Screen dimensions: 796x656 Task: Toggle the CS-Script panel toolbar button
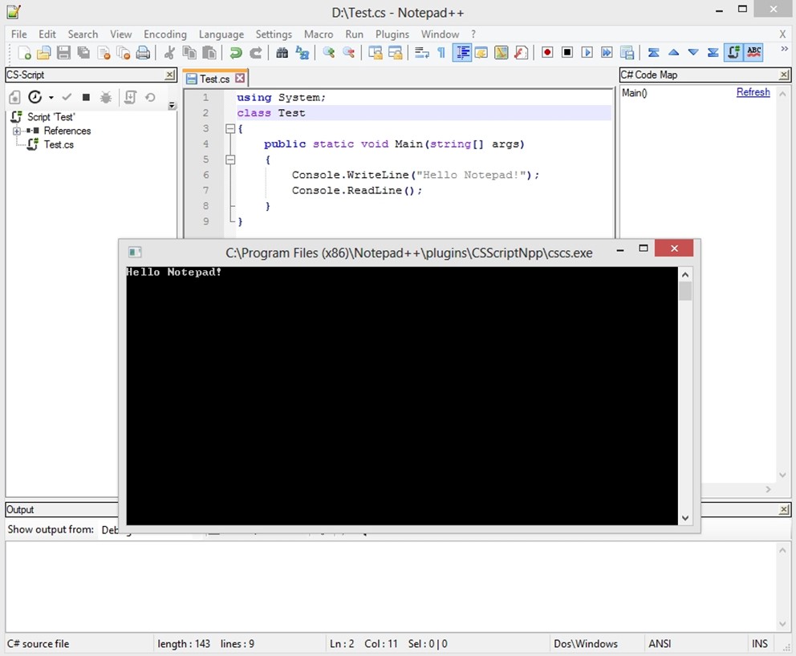point(733,53)
